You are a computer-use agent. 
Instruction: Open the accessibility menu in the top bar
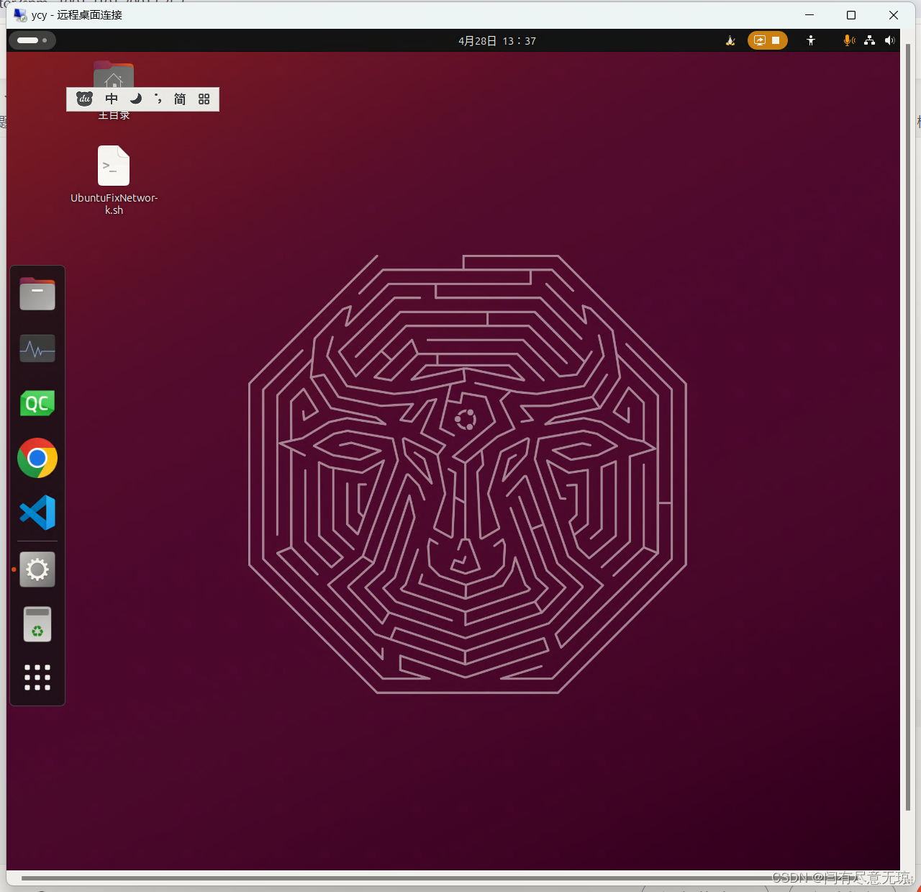click(x=811, y=40)
